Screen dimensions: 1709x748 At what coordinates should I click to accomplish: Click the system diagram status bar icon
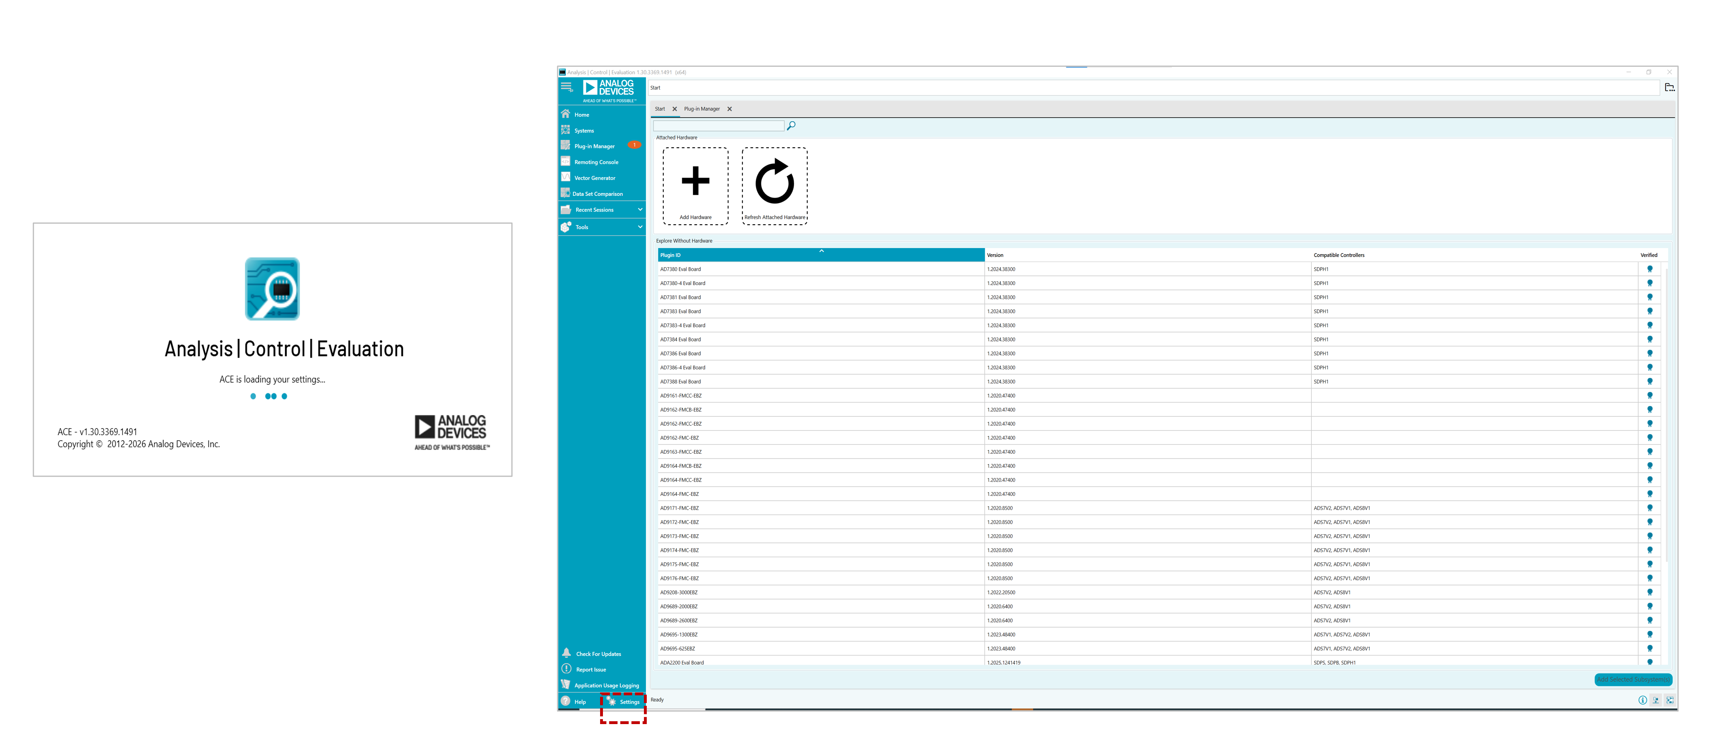point(1669,700)
